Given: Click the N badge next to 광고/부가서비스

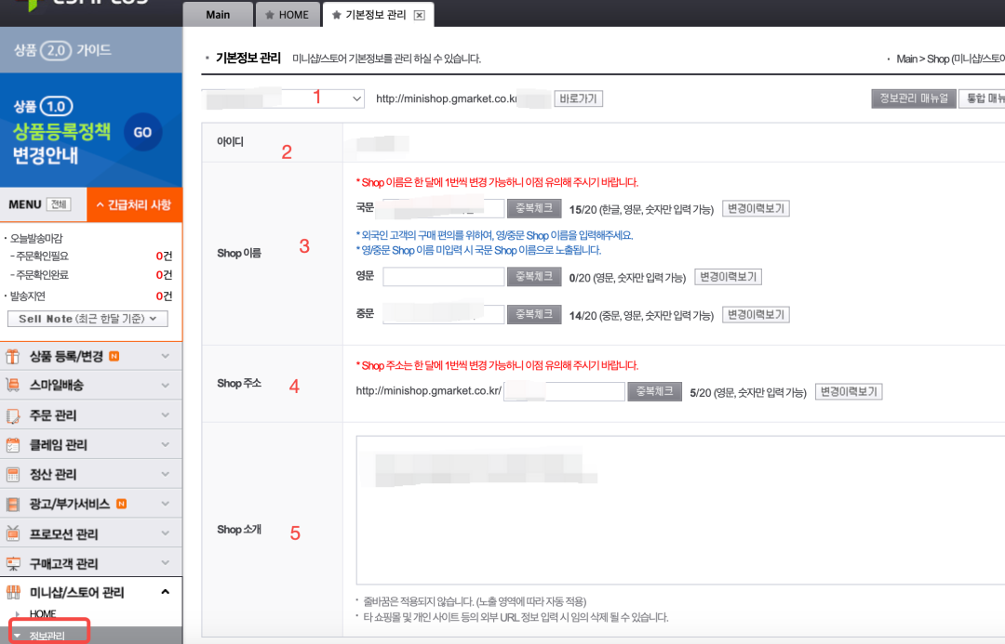Looking at the screenshot, I should (x=121, y=504).
